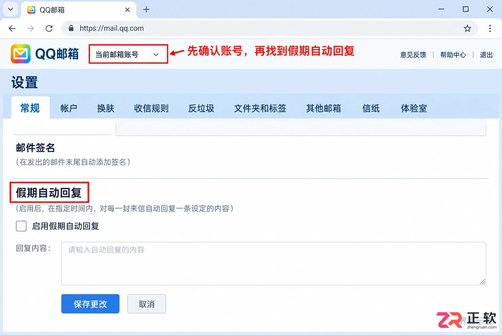Go back with the browser back arrow

pyautogui.click(x=12, y=28)
